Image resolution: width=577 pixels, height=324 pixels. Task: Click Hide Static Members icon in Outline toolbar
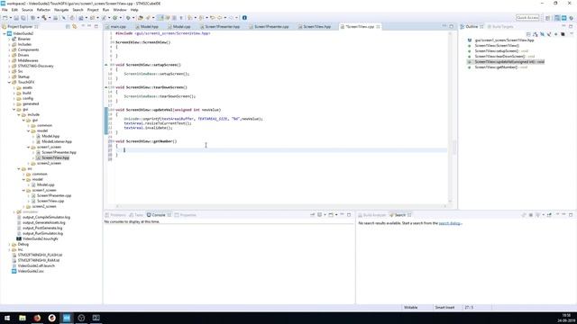coord(549,34)
